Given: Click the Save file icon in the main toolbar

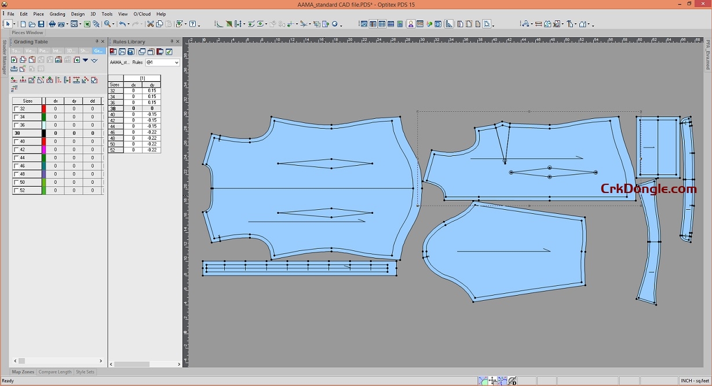Looking at the screenshot, I should [41, 24].
